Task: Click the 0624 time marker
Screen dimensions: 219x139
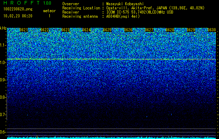Action: pos(86,30)
